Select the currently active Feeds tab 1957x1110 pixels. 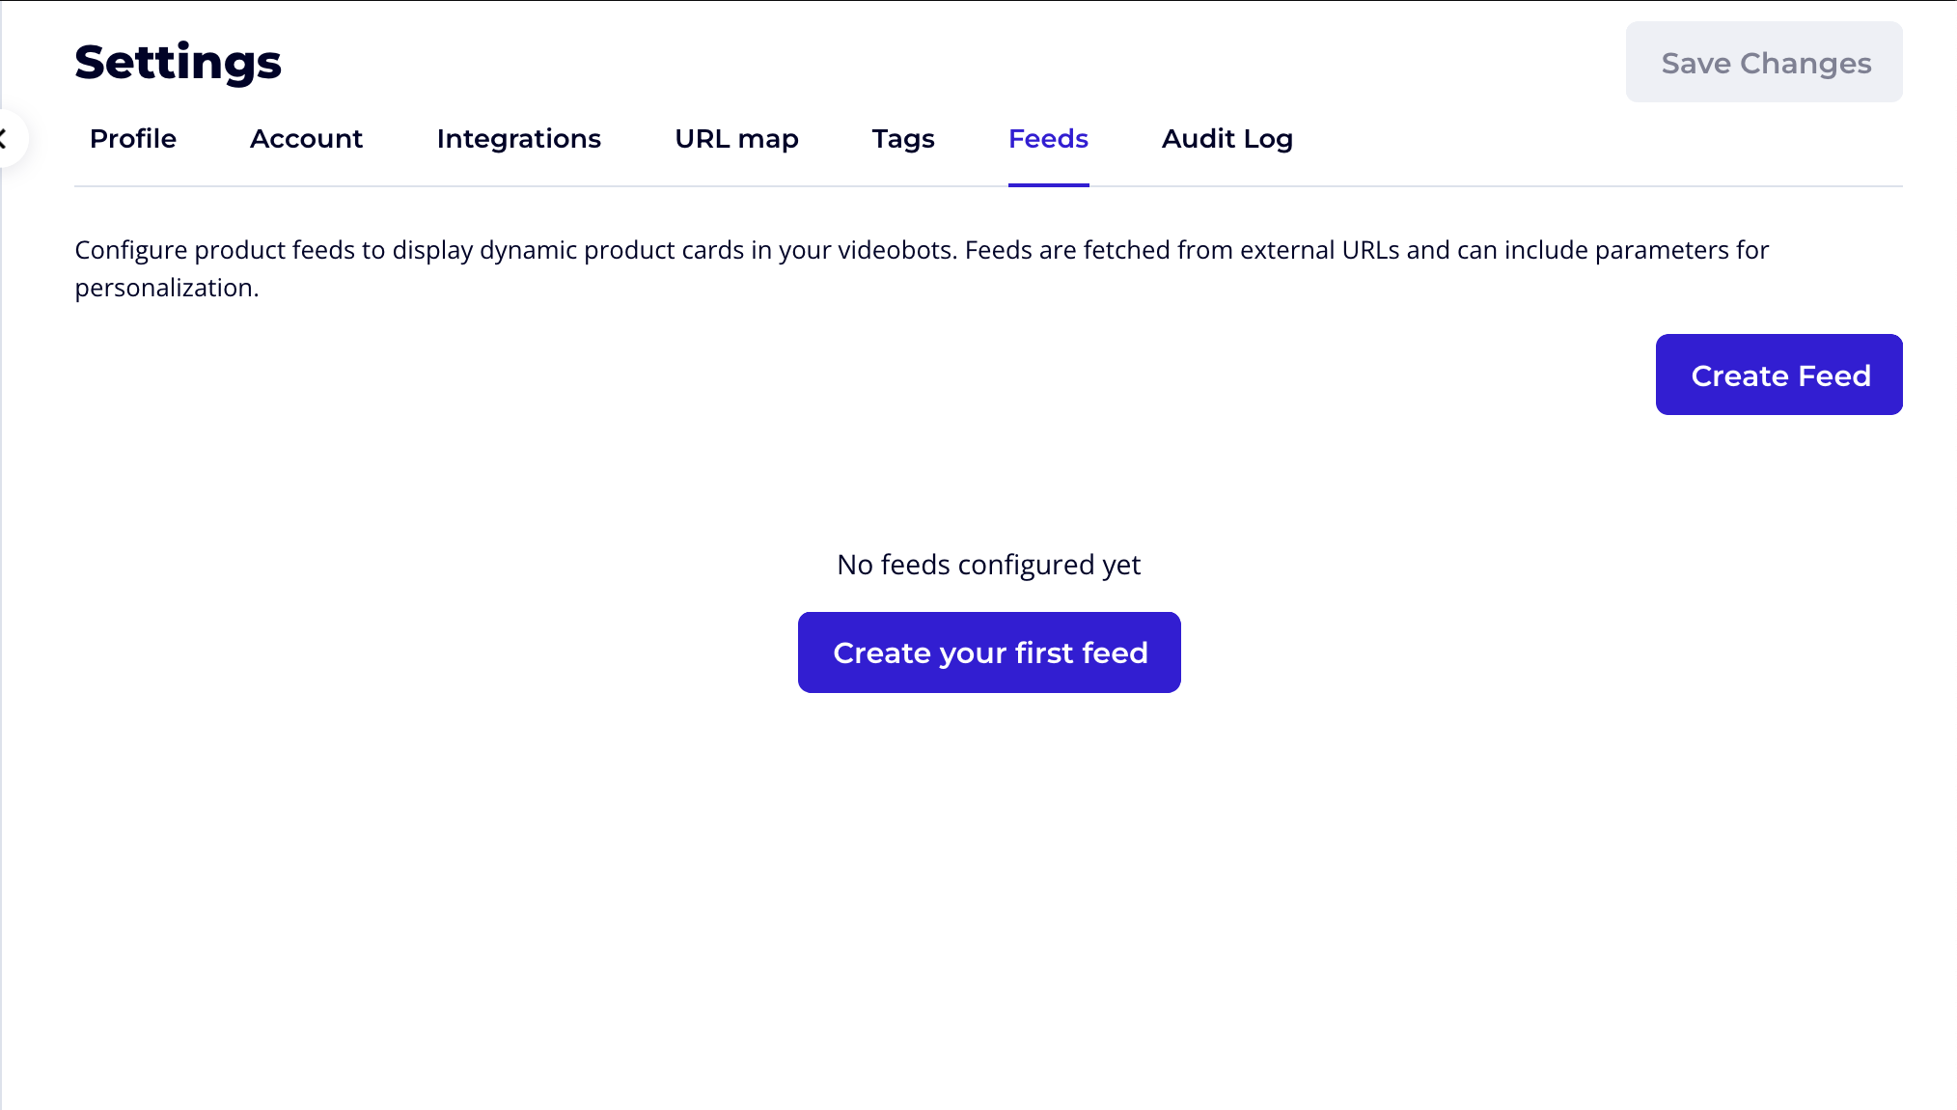tap(1048, 139)
